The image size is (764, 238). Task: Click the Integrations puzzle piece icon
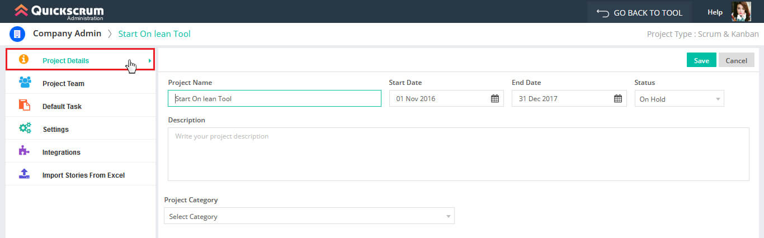point(24,151)
